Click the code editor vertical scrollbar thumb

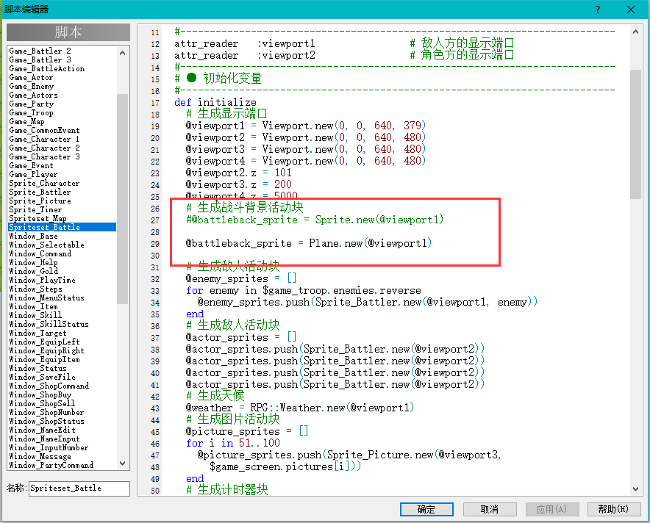click(x=635, y=134)
